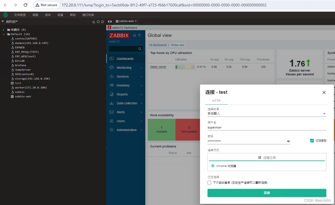The height and width of the screenshot is (205, 335).
Task: Open the window list menu
Action: [x=88, y=15]
